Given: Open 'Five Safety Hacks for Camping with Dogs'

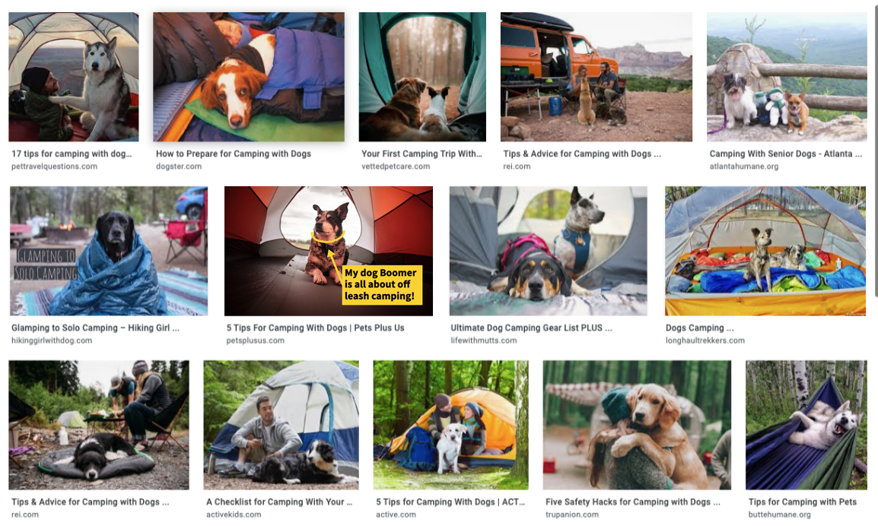Looking at the screenshot, I should [633, 502].
